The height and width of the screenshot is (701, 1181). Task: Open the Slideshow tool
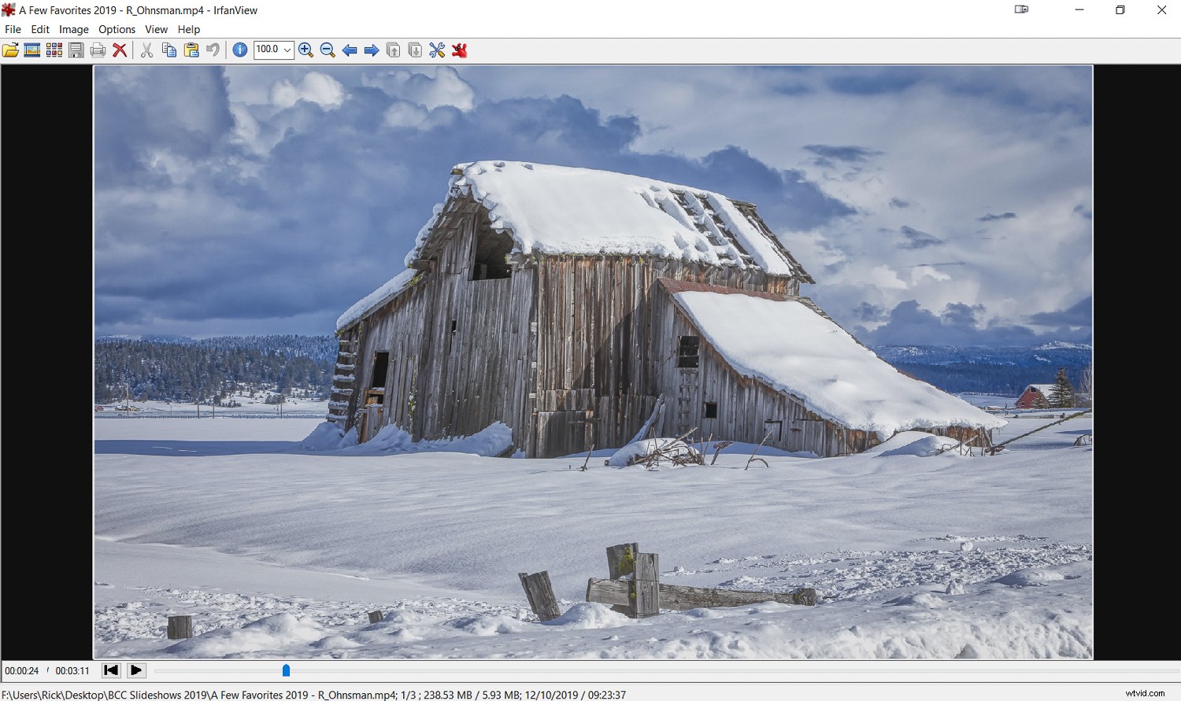32,50
